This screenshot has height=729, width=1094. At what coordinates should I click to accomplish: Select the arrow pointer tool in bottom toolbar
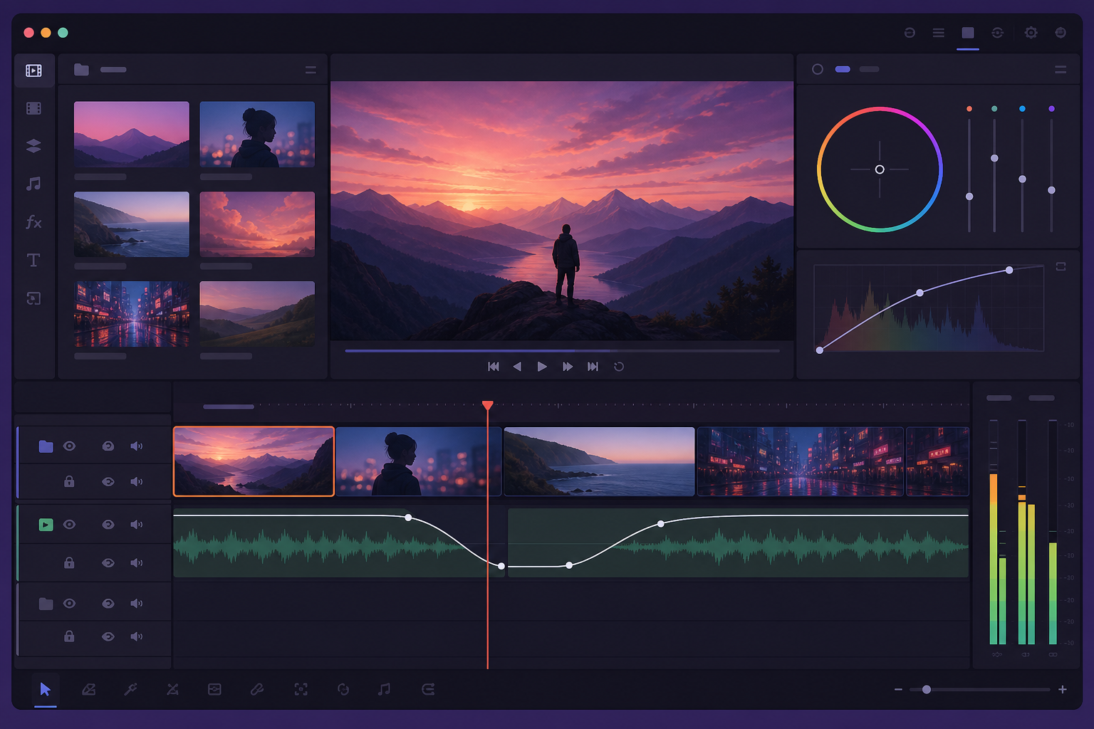pos(46,689)
